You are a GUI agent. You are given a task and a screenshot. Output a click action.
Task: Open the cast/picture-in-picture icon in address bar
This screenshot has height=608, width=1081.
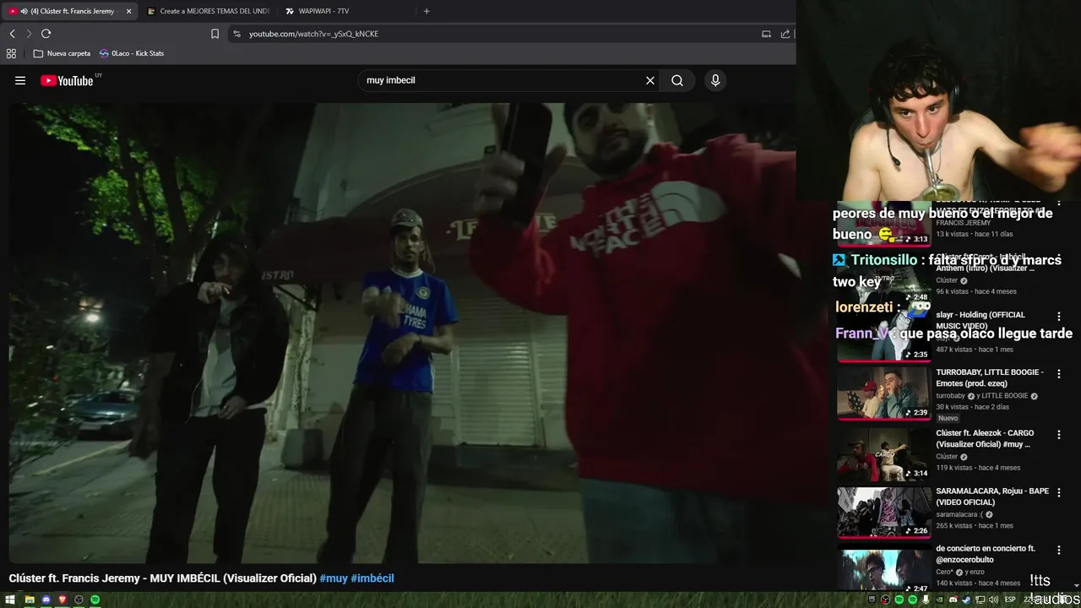point(766,34)
